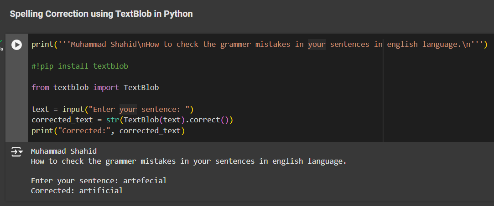This screenshot has height=206, width=494.
Task: Click the print("Corrected:") code line
Action: point(108,131)
